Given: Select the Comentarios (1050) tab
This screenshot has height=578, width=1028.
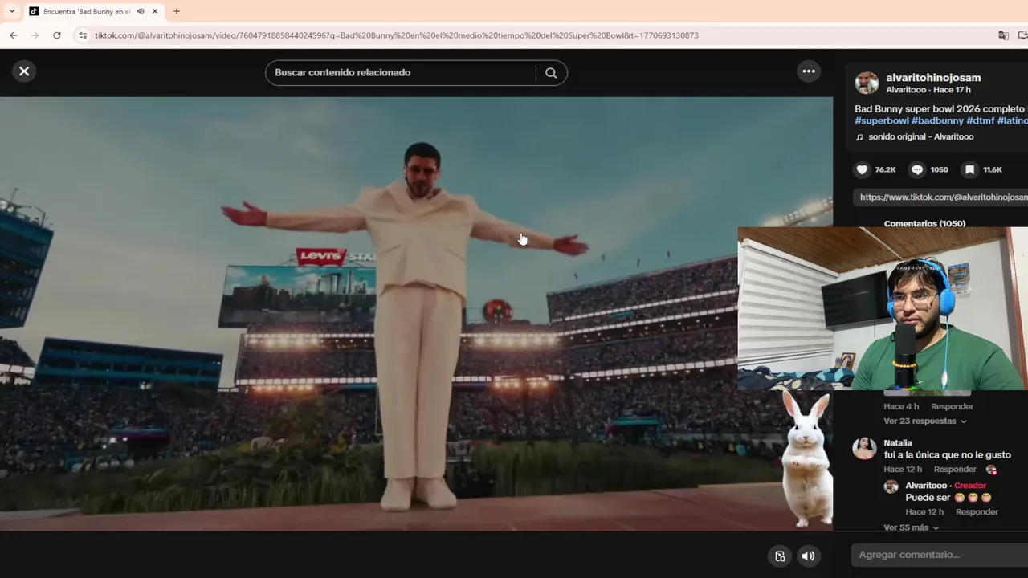Looking at the screenshot, I should pos(924,223).
